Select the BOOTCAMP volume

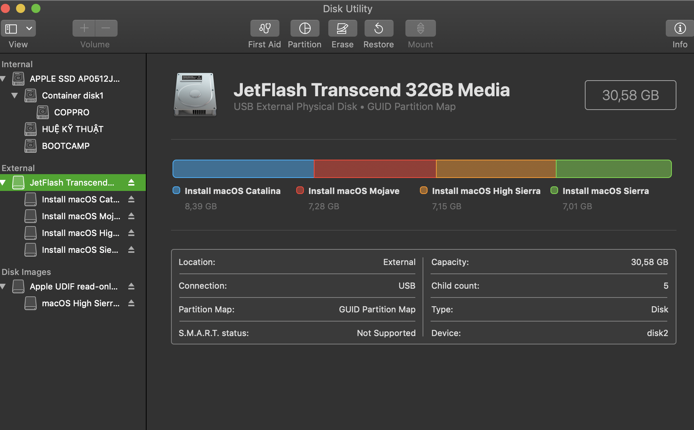(73, 146)
